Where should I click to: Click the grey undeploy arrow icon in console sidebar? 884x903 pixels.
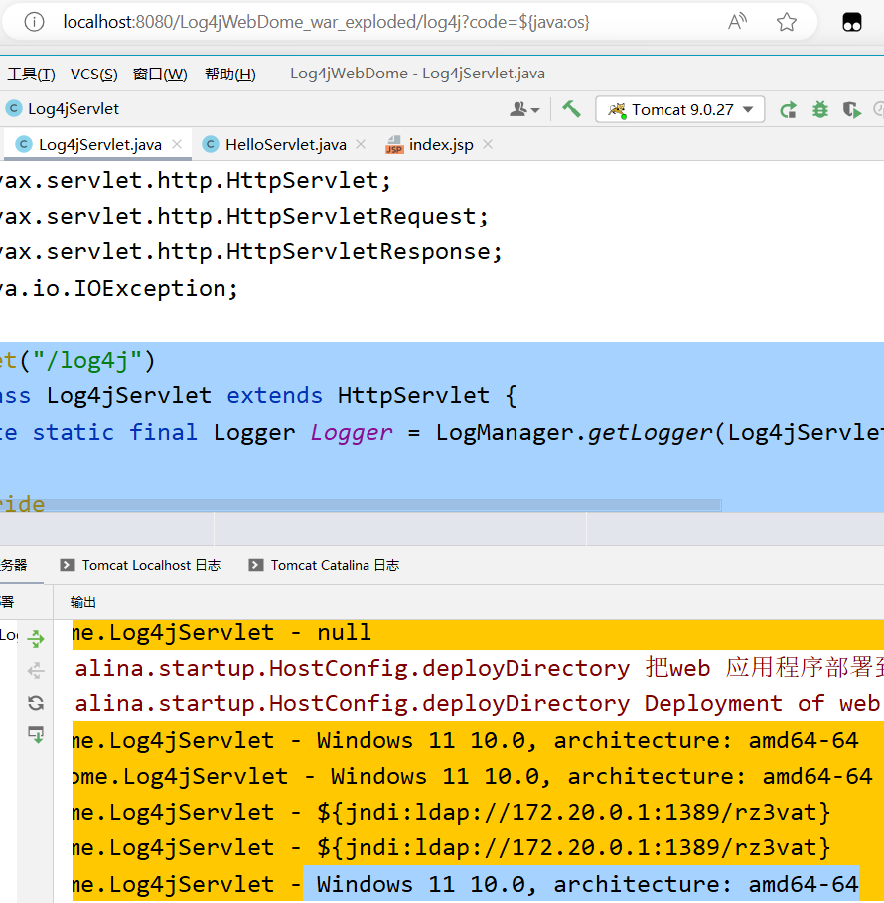pyautogui.click(x=36, y=671)
